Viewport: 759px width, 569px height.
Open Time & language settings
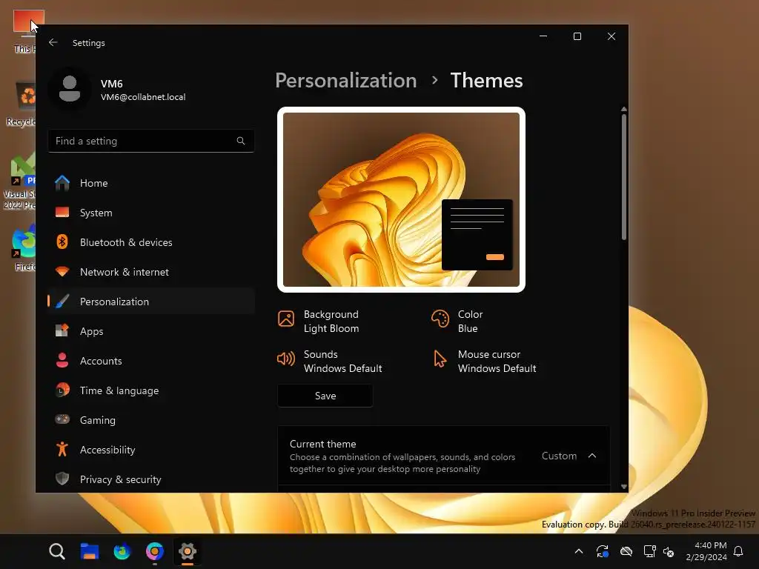point(151,390)
